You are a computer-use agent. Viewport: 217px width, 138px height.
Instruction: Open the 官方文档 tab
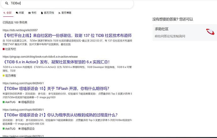(x=47, y=13)
